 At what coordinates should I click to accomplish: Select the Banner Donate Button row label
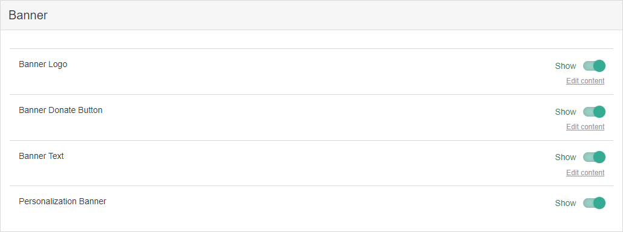coord(60,110)
